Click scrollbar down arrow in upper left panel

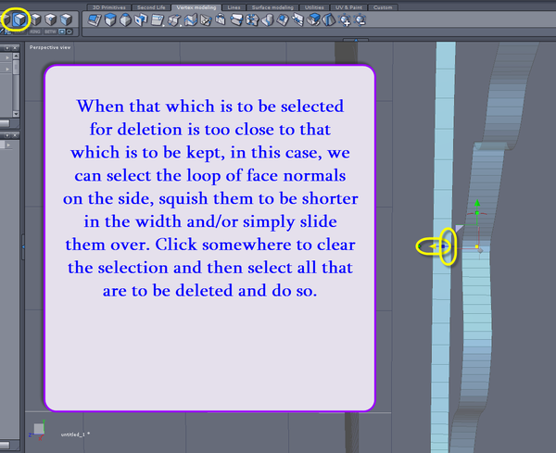pos(16,114)
